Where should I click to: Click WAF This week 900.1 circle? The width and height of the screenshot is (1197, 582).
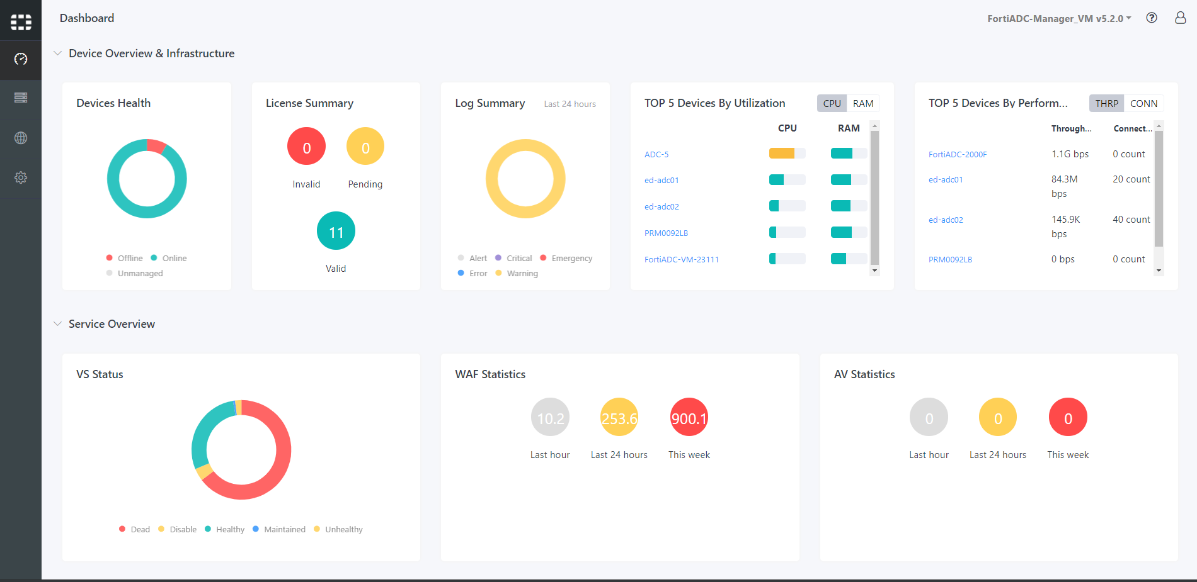(x=689, y=417)
